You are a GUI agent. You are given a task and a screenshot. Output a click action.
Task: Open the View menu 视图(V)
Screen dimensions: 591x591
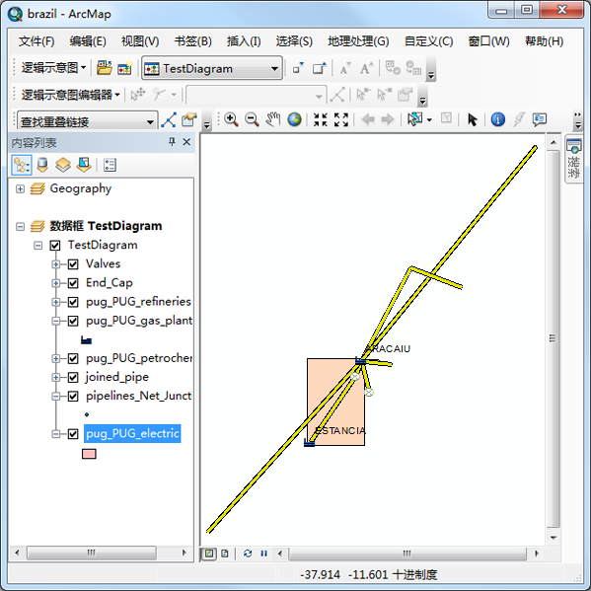140,41
